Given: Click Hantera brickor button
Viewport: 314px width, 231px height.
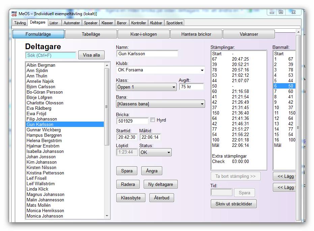Looking at the screenshot, I should [x=196, y=34].
